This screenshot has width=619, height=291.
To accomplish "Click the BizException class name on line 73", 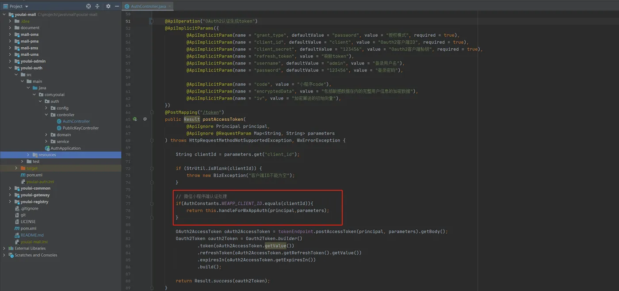I will (229, 176).
